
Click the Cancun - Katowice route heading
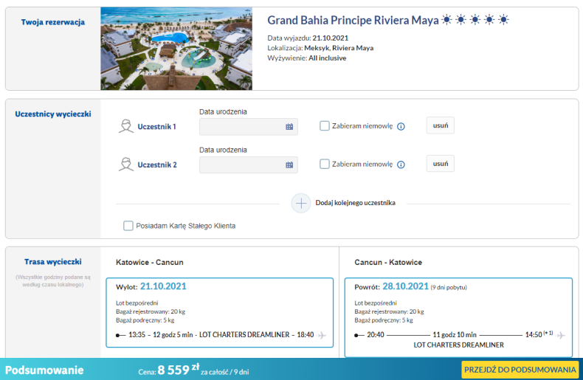point(388,262)
